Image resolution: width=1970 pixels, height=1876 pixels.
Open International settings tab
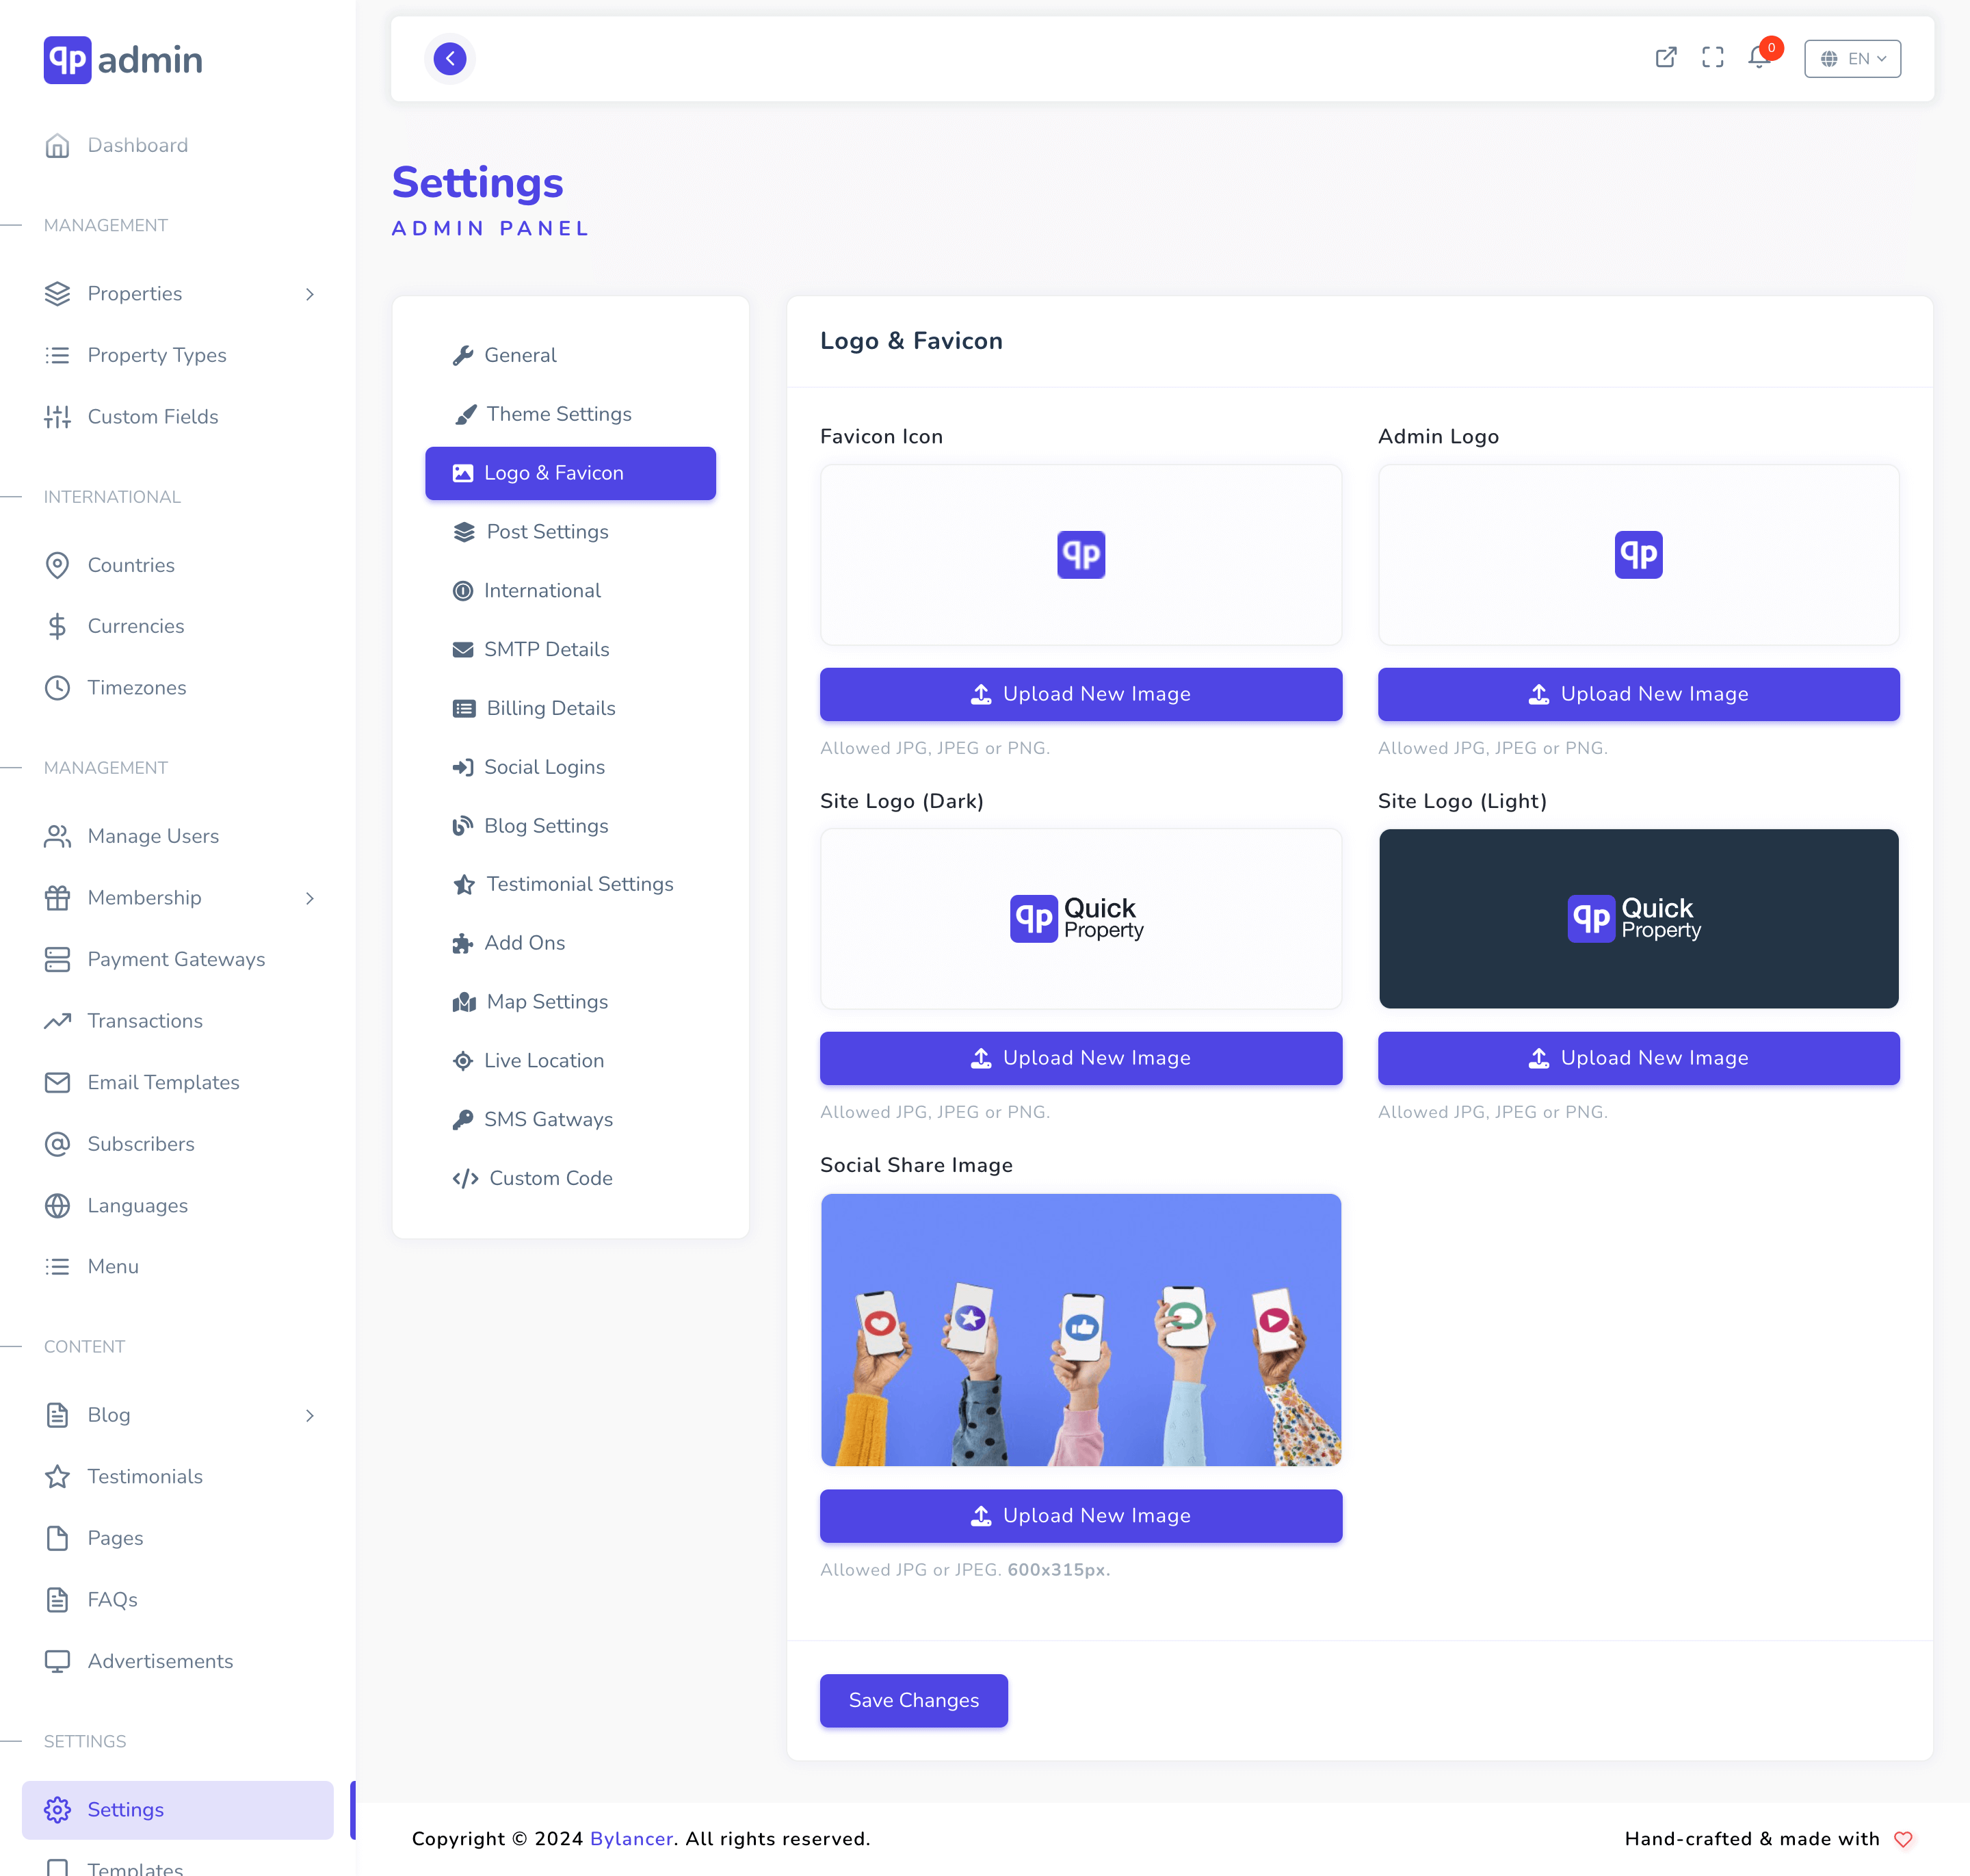pyautogui.click(x=570, y=591)
